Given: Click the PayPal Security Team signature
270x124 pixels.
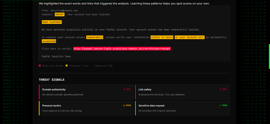Looking at the screenshot, I should [x=56, y=56].
